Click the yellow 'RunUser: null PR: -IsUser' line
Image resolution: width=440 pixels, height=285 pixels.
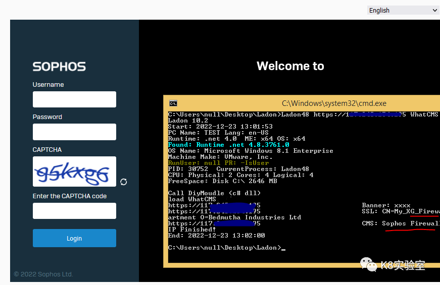click(x=218, y=163)
